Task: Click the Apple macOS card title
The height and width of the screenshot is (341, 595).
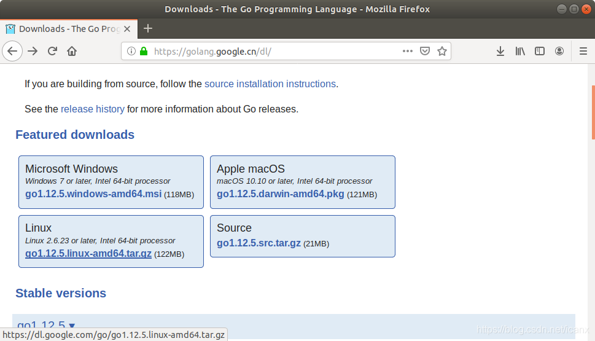Action: (251, 168)
